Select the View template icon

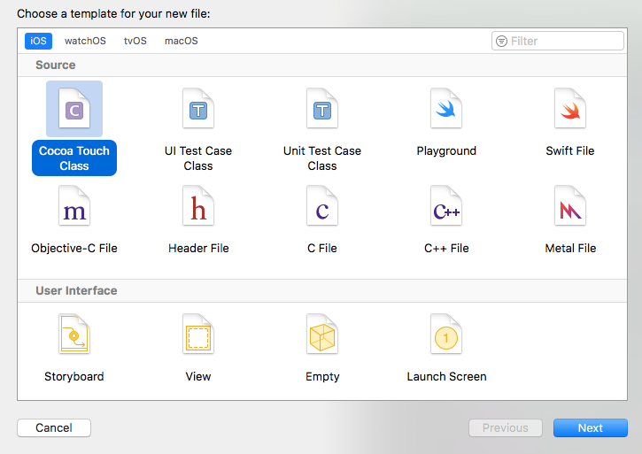pyautogui.click(x=198, y=334)
